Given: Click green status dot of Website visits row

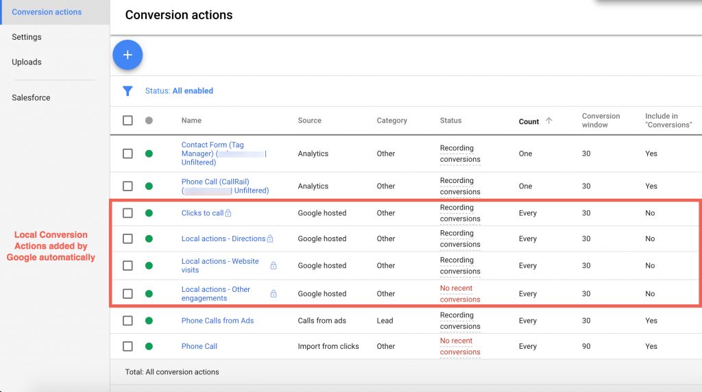Looking at the screenshot, I should pos(149,265).
